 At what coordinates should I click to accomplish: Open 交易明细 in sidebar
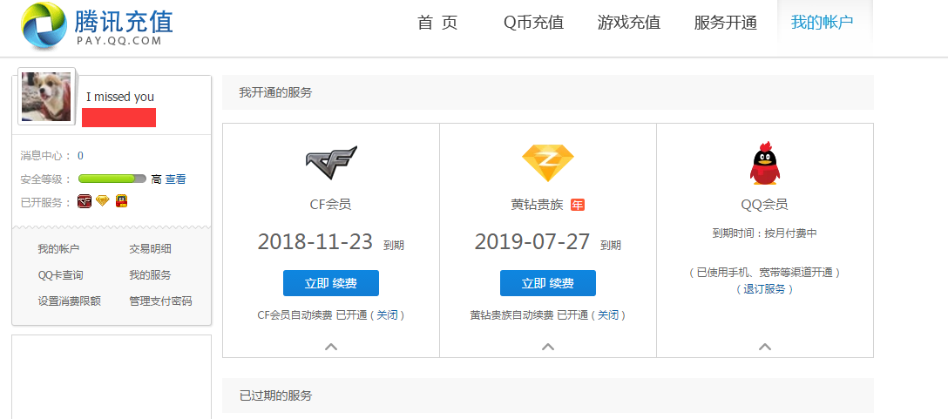[150, 249]
